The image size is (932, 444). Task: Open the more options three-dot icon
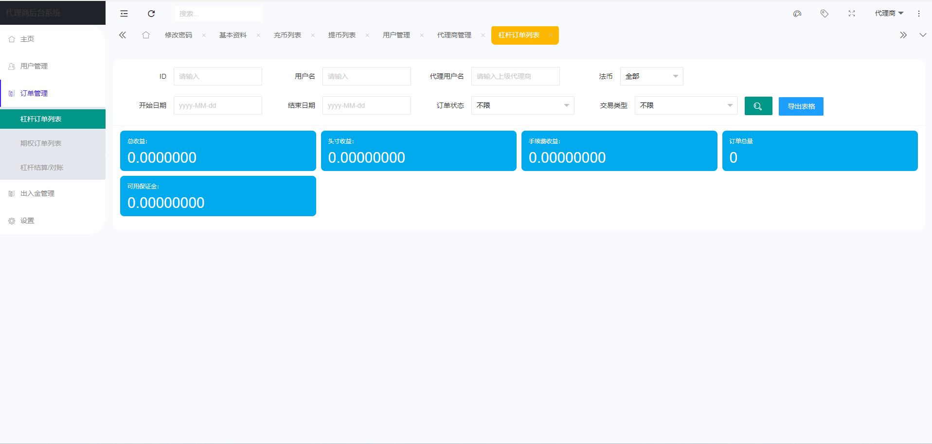(x=919, y=13)
